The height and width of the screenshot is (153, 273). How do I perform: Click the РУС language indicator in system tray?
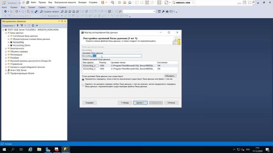coord(248,149)
